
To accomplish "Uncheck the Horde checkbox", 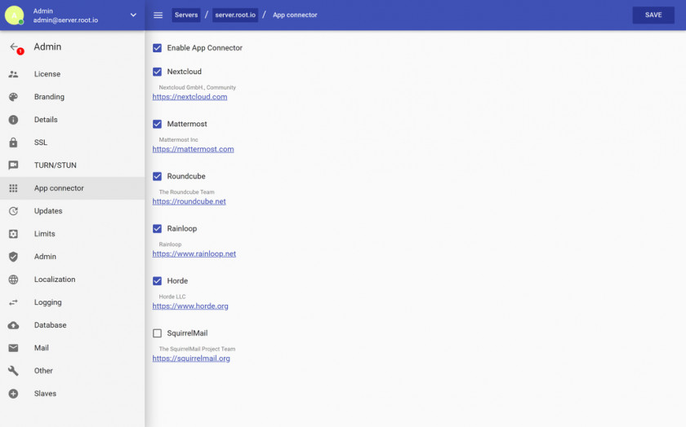I will coord(157,281).
